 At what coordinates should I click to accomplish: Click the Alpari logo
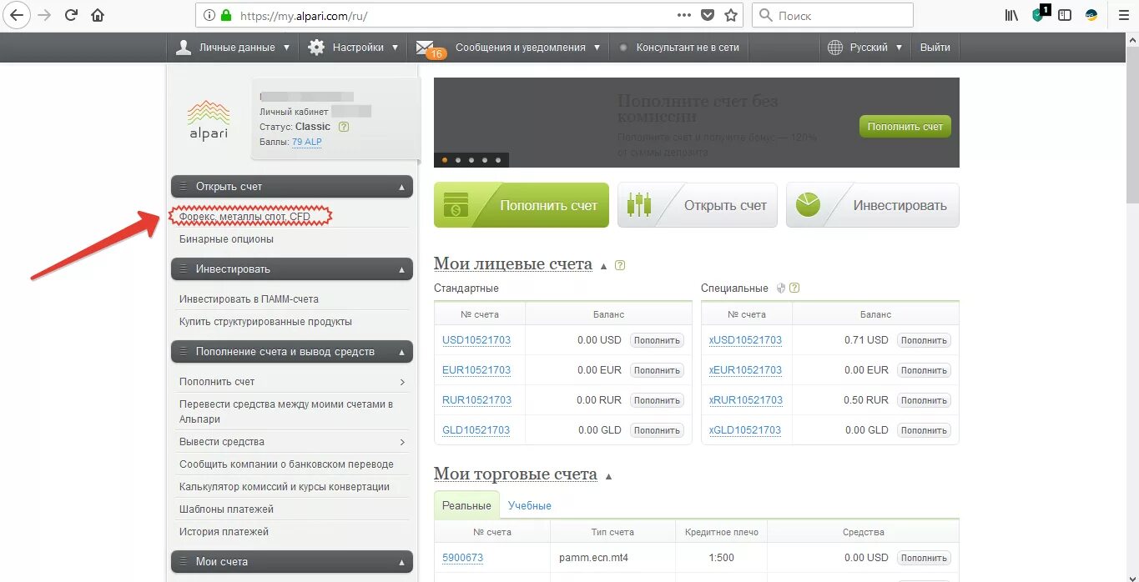click(x=208, y=121)
